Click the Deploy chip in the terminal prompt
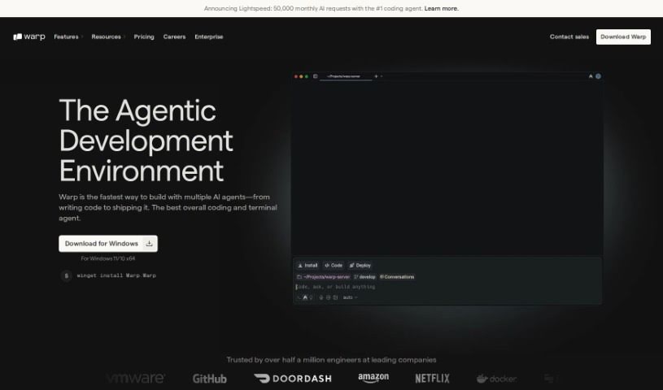 pyautogui.click(x=360, y=266)
